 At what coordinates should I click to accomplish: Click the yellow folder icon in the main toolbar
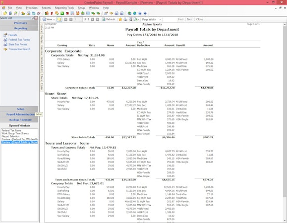coord(5,13)
